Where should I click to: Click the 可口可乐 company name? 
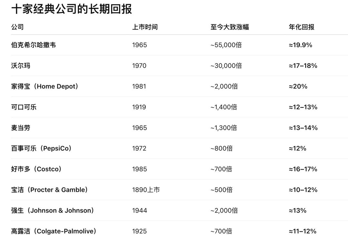point(24,107)
